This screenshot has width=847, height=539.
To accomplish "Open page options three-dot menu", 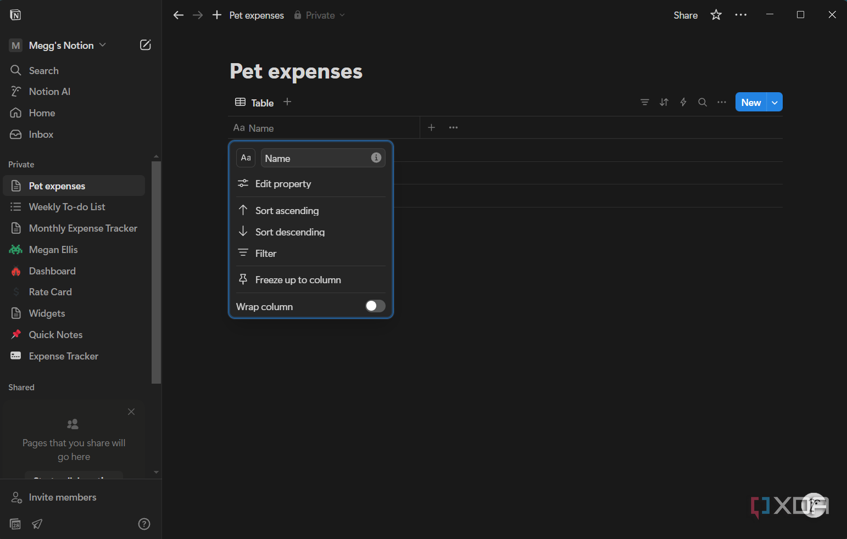I will (741, 15).
